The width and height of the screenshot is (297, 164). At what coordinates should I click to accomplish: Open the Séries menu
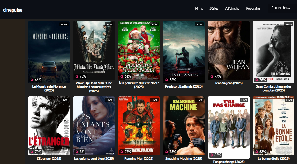[214, 8]
